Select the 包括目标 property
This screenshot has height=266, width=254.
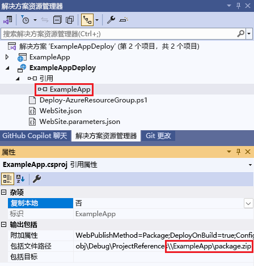pyautogui.click(x=40, y=257)
